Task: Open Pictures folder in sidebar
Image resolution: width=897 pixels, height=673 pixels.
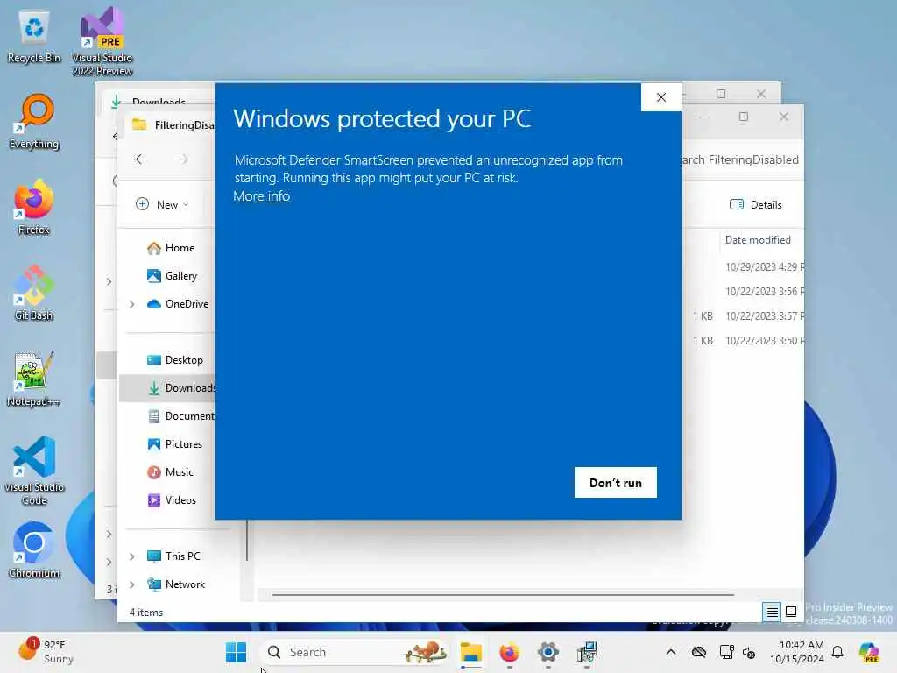Action: coord(174,444)
